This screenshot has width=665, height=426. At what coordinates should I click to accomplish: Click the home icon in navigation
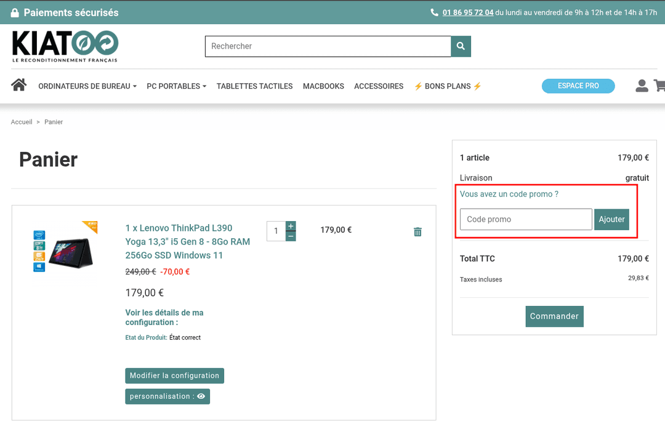[x=18, y=85]
